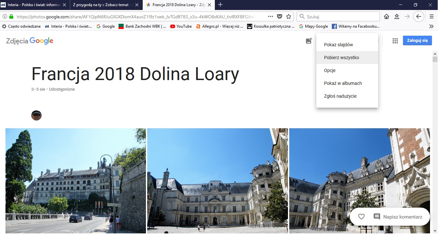Click the add photos icon
The image size is (440, 234).
[x=309, y=41]
